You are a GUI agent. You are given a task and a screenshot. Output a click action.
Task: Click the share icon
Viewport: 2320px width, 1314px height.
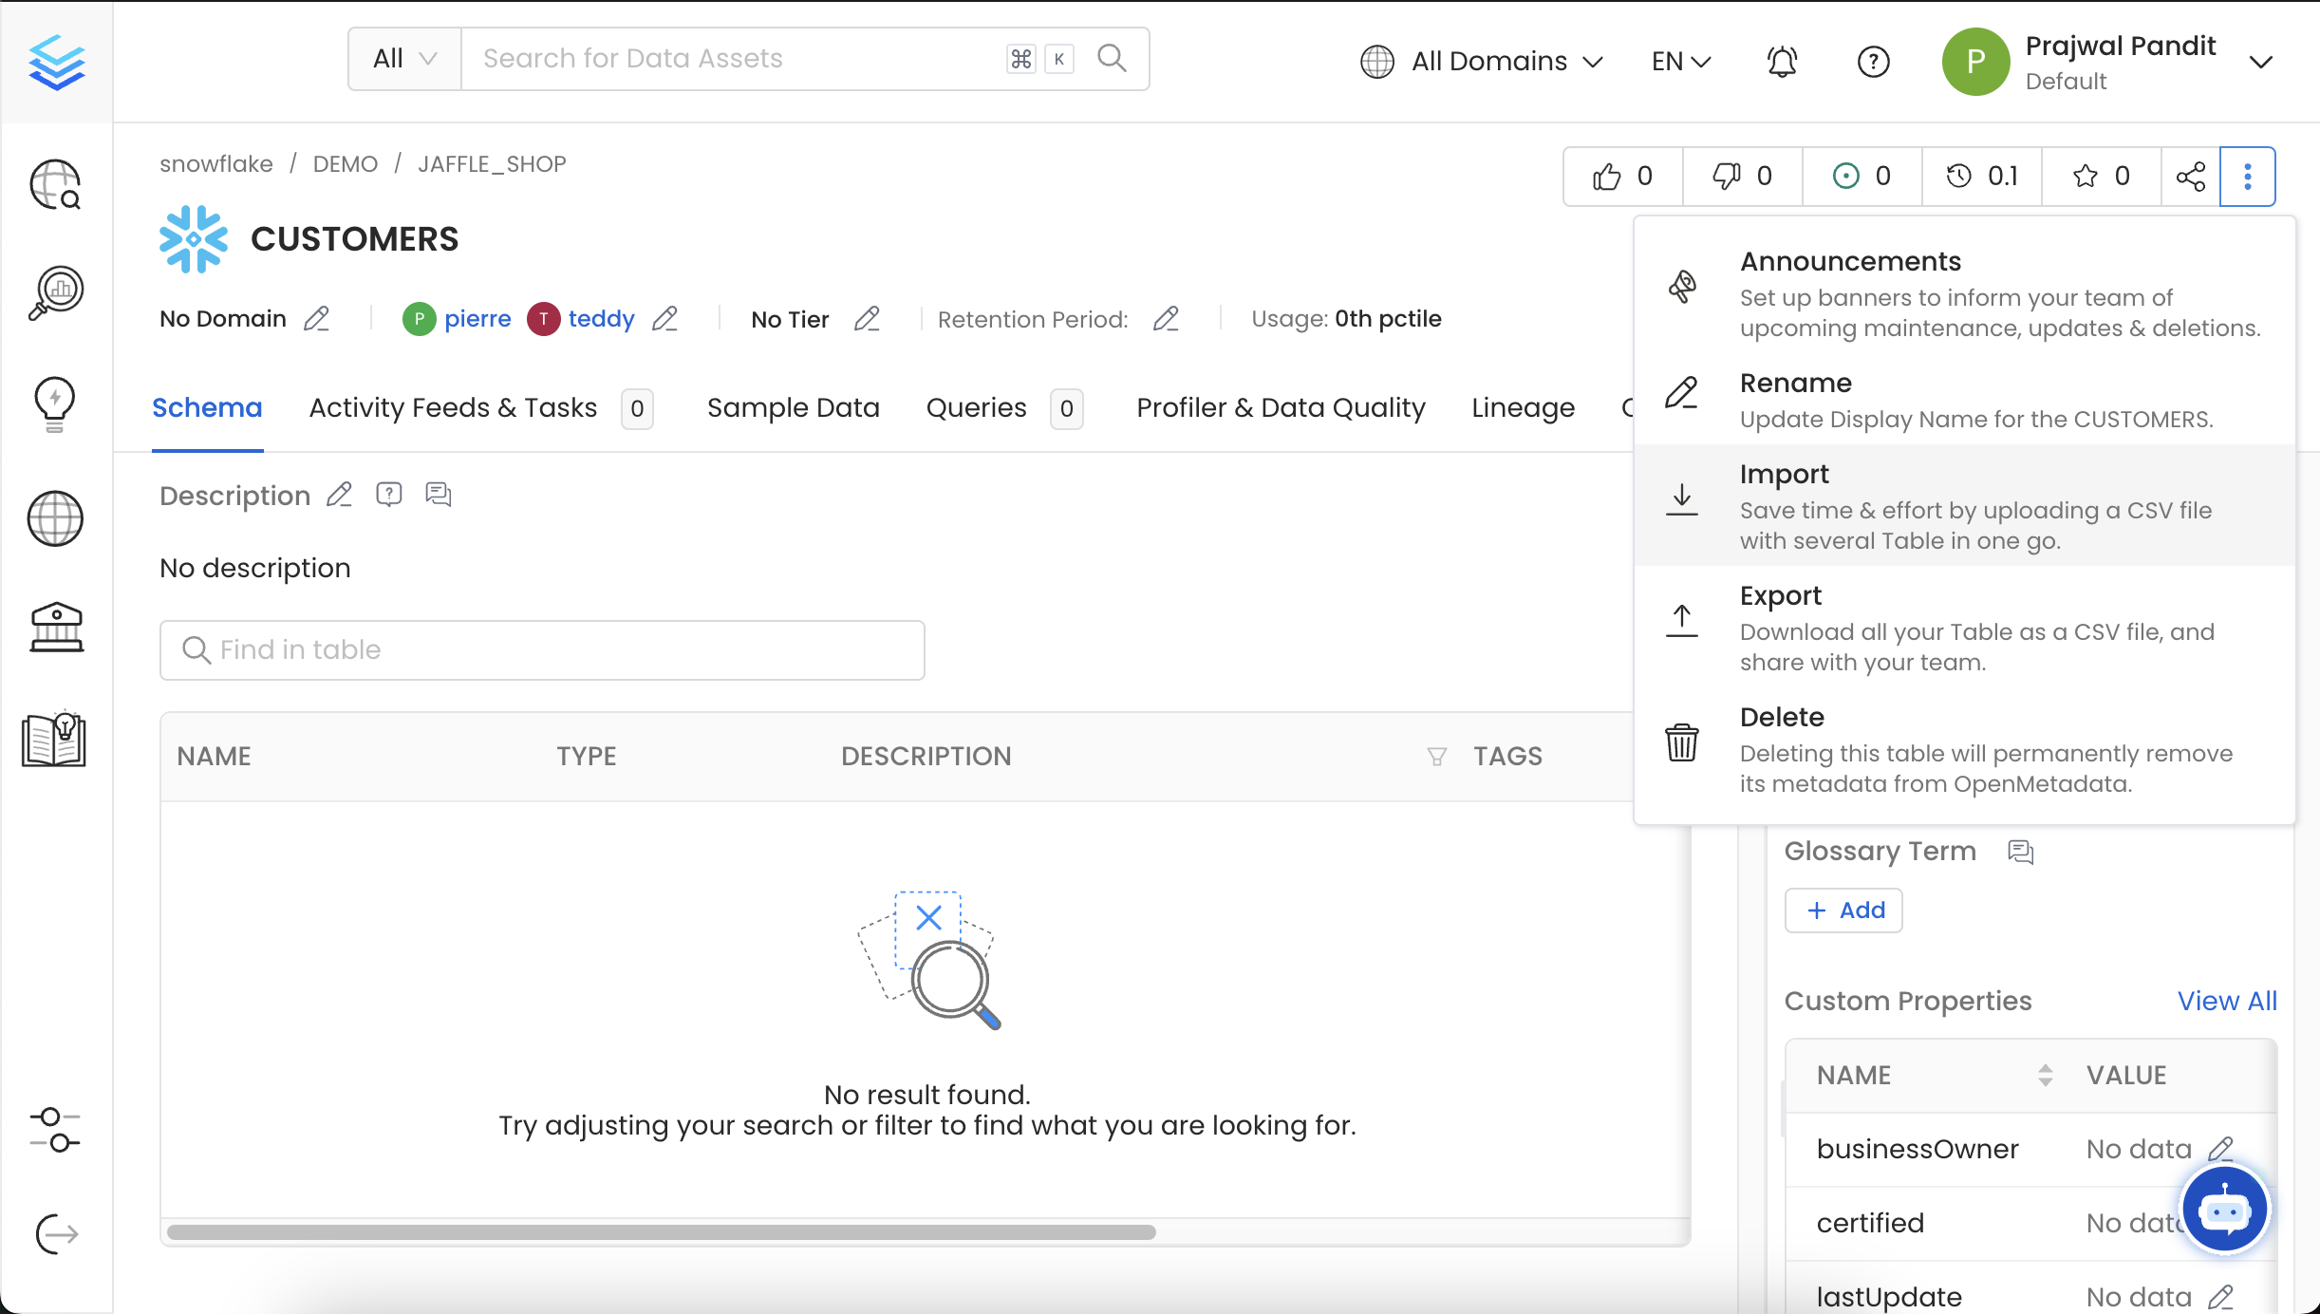pyautogui.click(x=2190, y=177)
